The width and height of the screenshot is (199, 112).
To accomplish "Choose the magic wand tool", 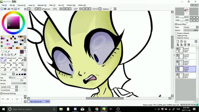I will pyautogui.click(x=9, y=52).
